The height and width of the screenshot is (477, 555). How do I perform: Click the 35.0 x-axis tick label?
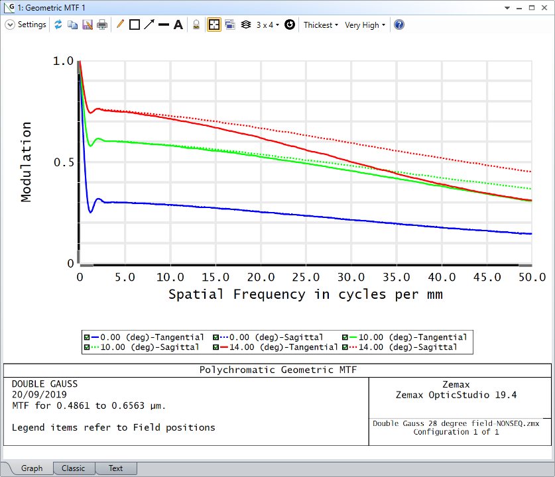(397, 277)
